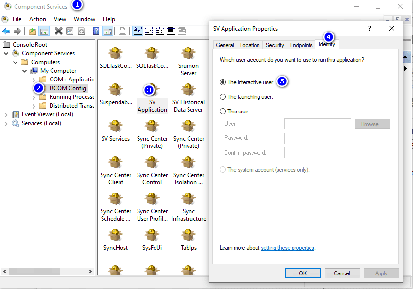Image resolution: width=413 pixels, height=289 pixels.
Task: Click the Apply button
Action: (381, 273)
